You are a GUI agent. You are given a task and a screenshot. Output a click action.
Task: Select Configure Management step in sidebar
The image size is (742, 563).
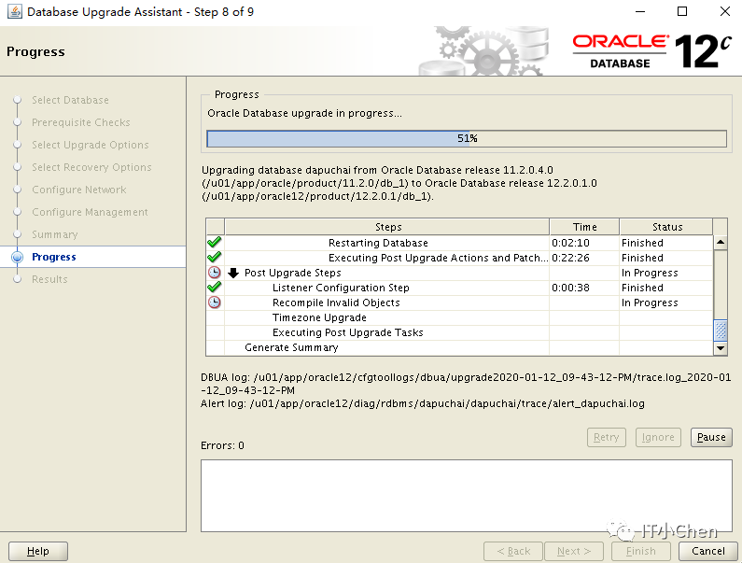click(90, 212)
